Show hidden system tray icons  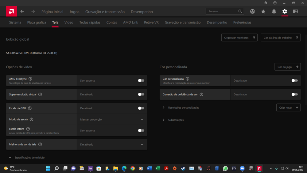[271, 168]
